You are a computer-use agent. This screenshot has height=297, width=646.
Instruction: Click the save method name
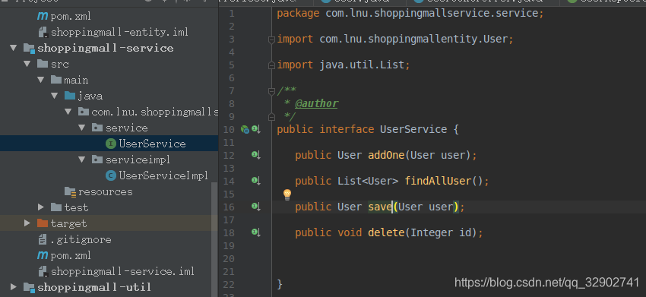380,207
